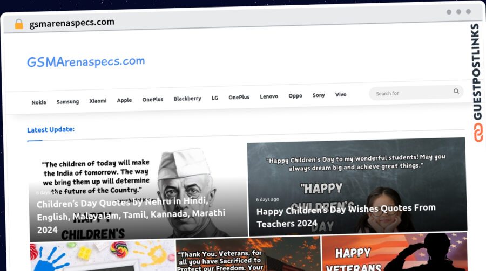Open the Happy Veterans soldier salute thumbnail
This screenshot has height=271, width=486.
click(395, 252)
